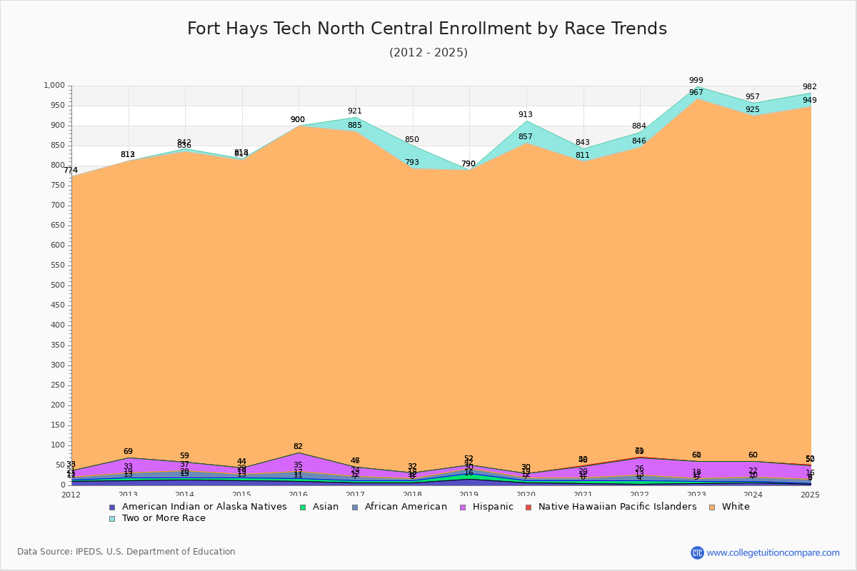Click the 60 data label at 2024
Image resolution: width=857 pixels, height=571 pixels.
(x=753, y=455)
